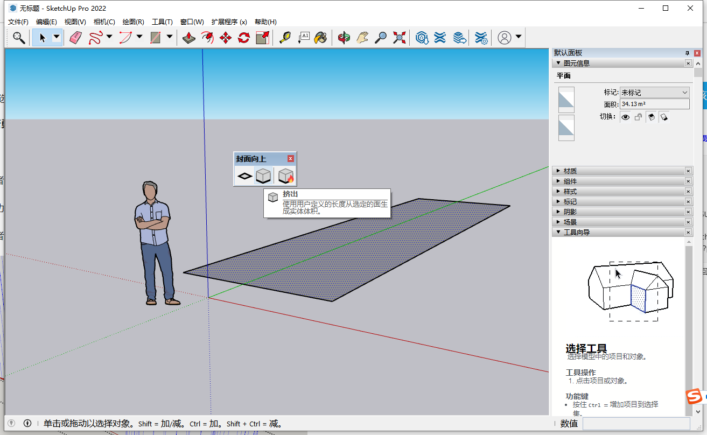Open the 扩展程序 menu

point(229,22)
